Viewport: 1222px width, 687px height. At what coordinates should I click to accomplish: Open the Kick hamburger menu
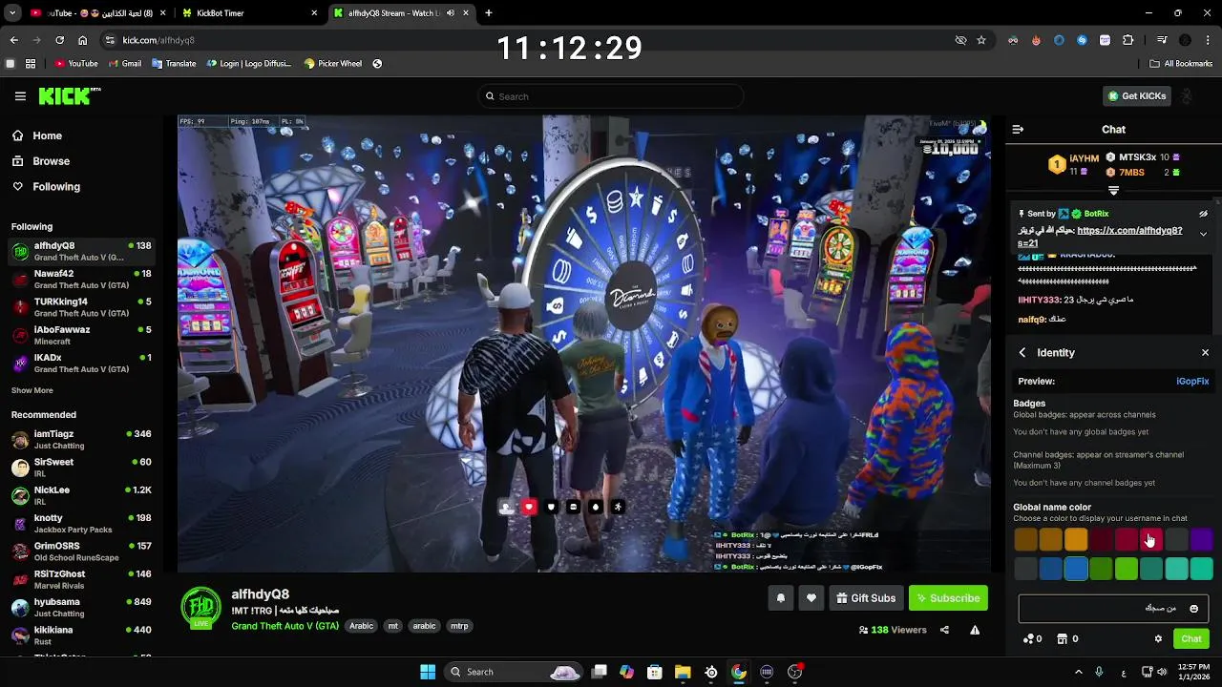pos(20,96)
